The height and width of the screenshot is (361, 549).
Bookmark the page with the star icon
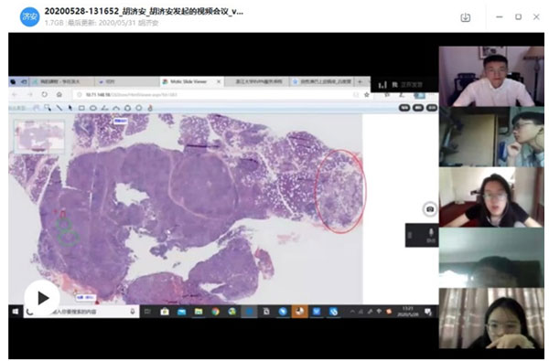pos(367,94)
